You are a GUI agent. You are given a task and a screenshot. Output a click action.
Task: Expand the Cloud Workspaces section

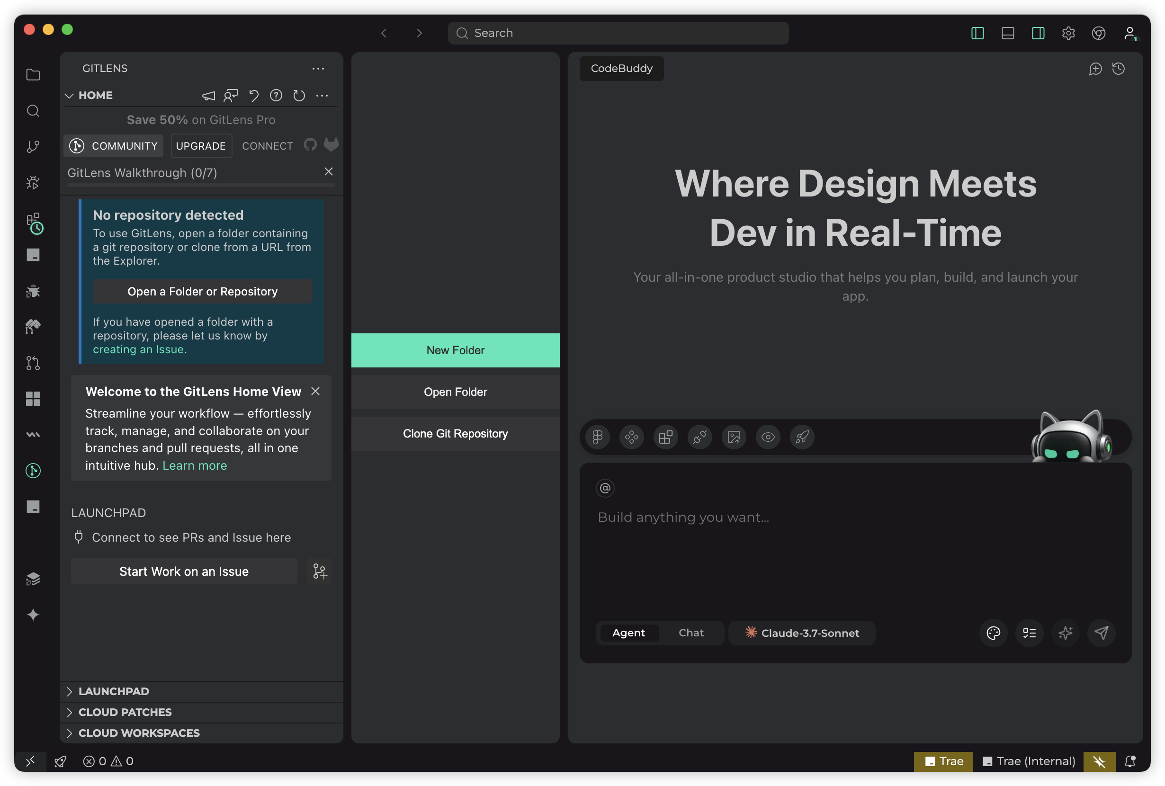139,733
